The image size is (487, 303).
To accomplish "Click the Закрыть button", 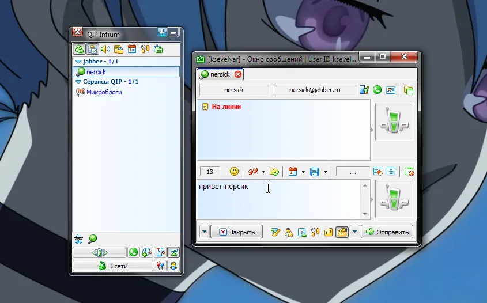I will tap(236, 232).
